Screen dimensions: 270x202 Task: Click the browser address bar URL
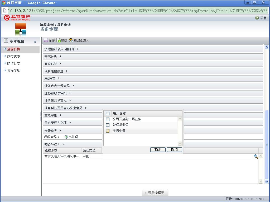pos(138,11)
